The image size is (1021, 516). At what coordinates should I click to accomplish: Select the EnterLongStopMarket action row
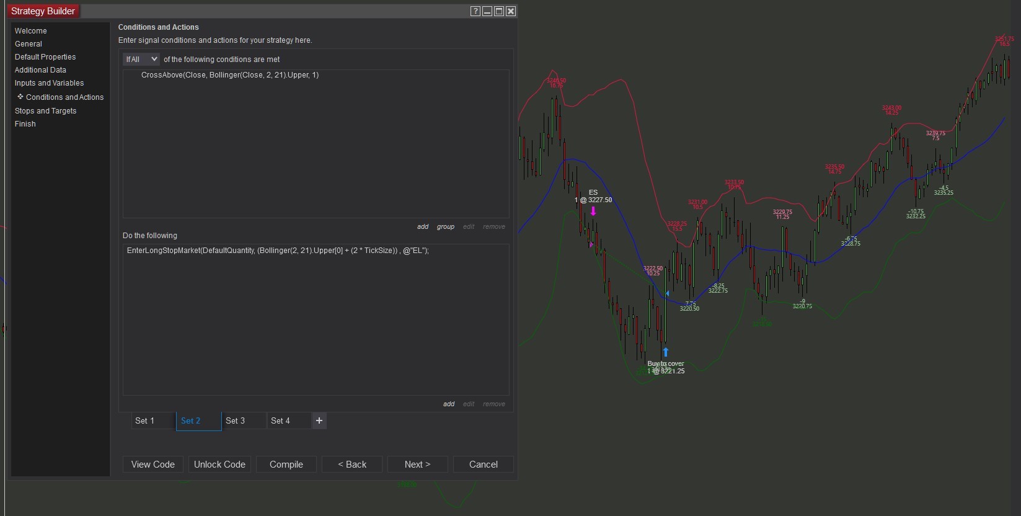pos(278,251)
